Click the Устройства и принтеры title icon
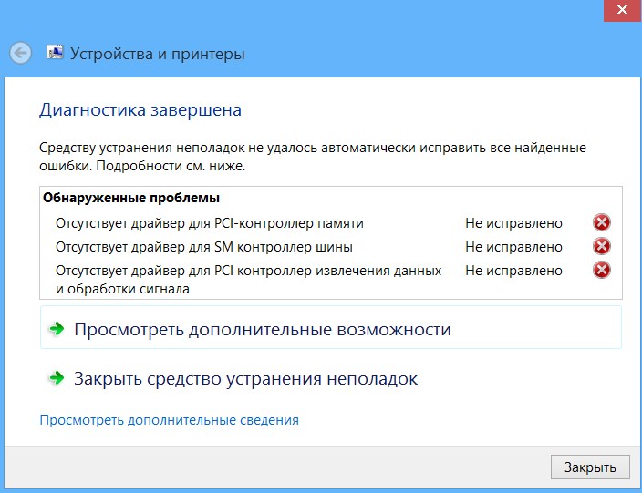Viewport: 642px width, 493px height. click(x=55, y=52)
